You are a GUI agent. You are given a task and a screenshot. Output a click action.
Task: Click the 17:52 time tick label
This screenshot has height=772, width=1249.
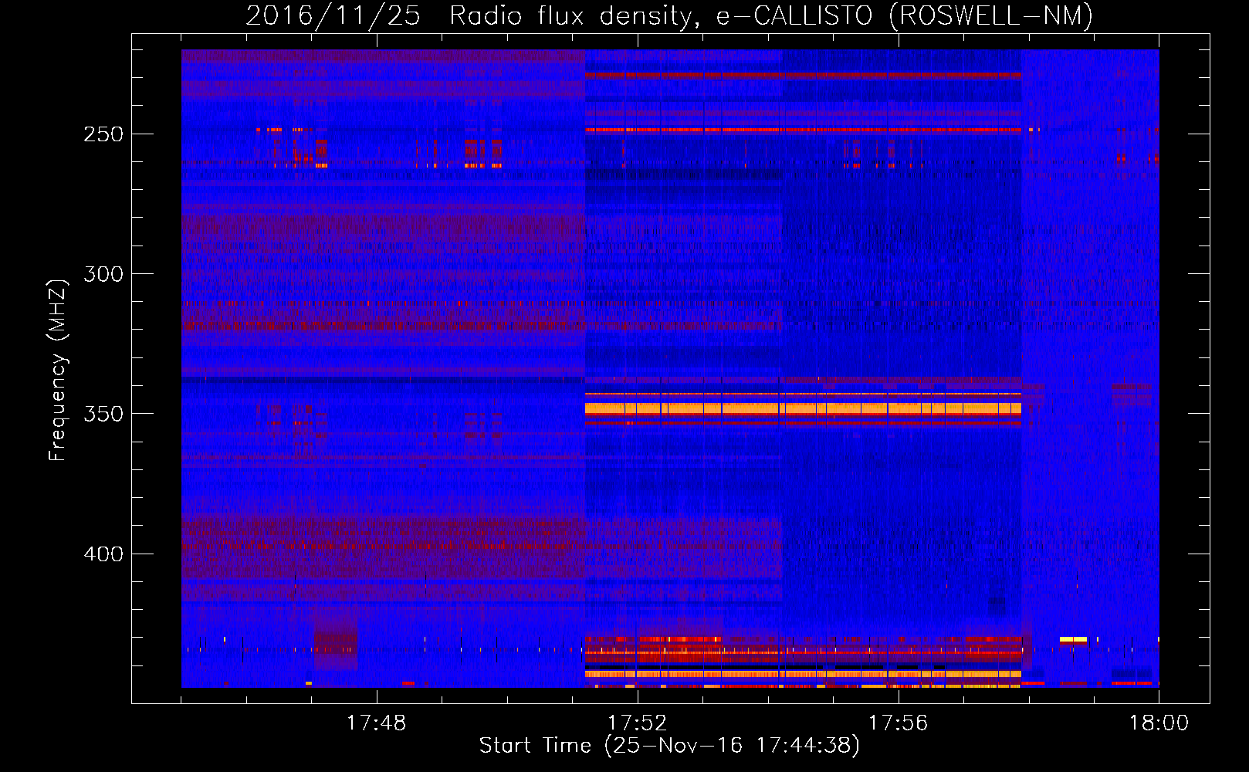point(637,723)
